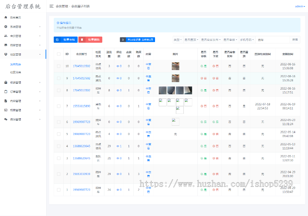Open the 是否商家发布 filter dropdown
Image resolution: width=308 pixels, height=216 pixels.
(x=210, y=40)
